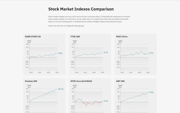
Task: Click the 2.6x label on EURO STOXX chart
Action: pyautogui.click(x=60, y=53)
